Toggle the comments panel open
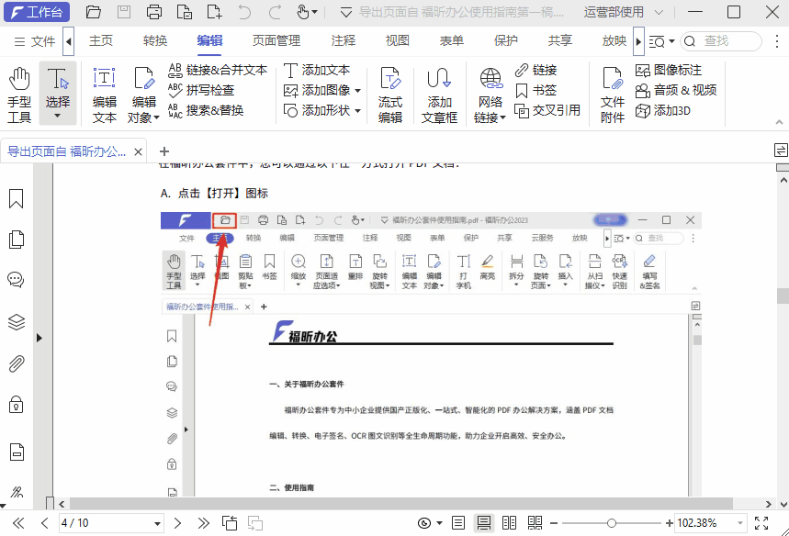This screenshot has width=789, height=536. point(16,278)
